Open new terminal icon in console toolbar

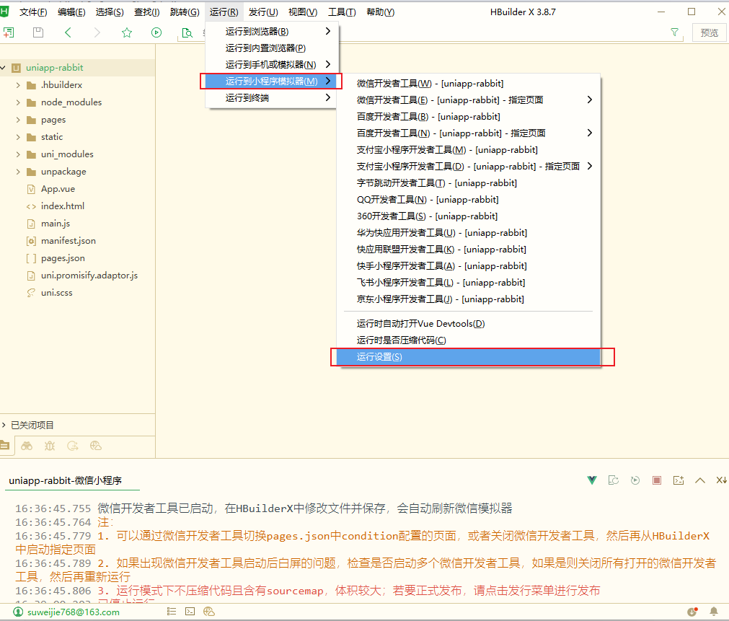(x=679, y=480)
